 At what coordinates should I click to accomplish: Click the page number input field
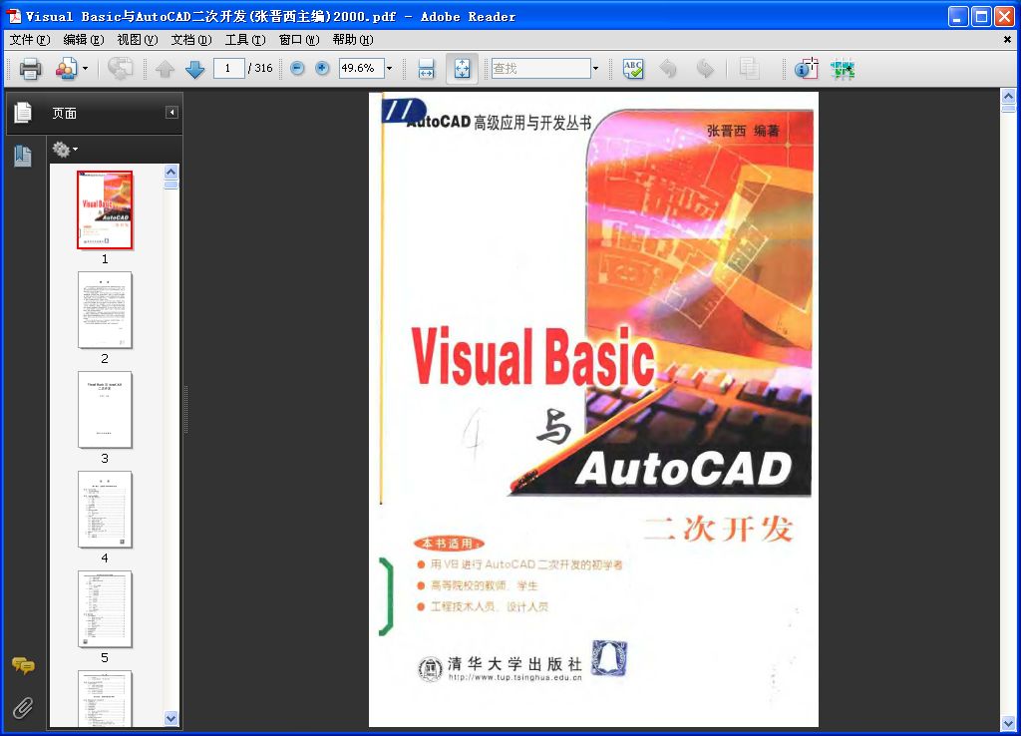[228, 68]
